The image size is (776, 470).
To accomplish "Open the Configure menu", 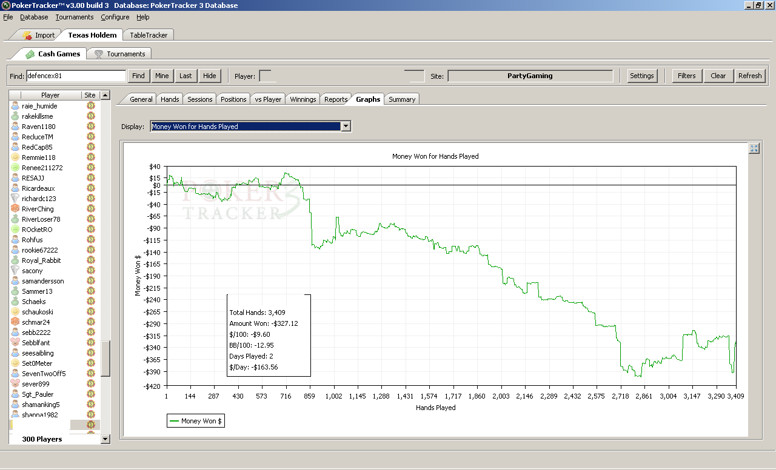I will coord(115,17).
